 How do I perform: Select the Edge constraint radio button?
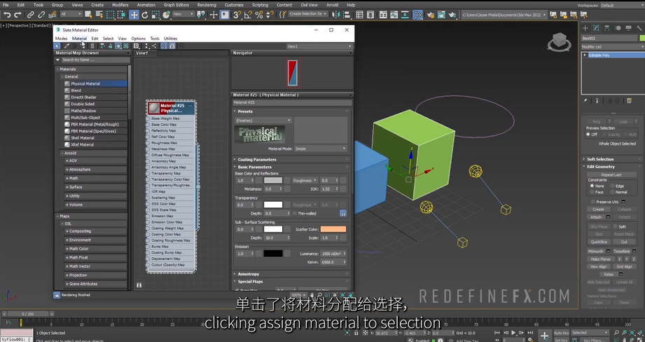[x=613, y=186]
